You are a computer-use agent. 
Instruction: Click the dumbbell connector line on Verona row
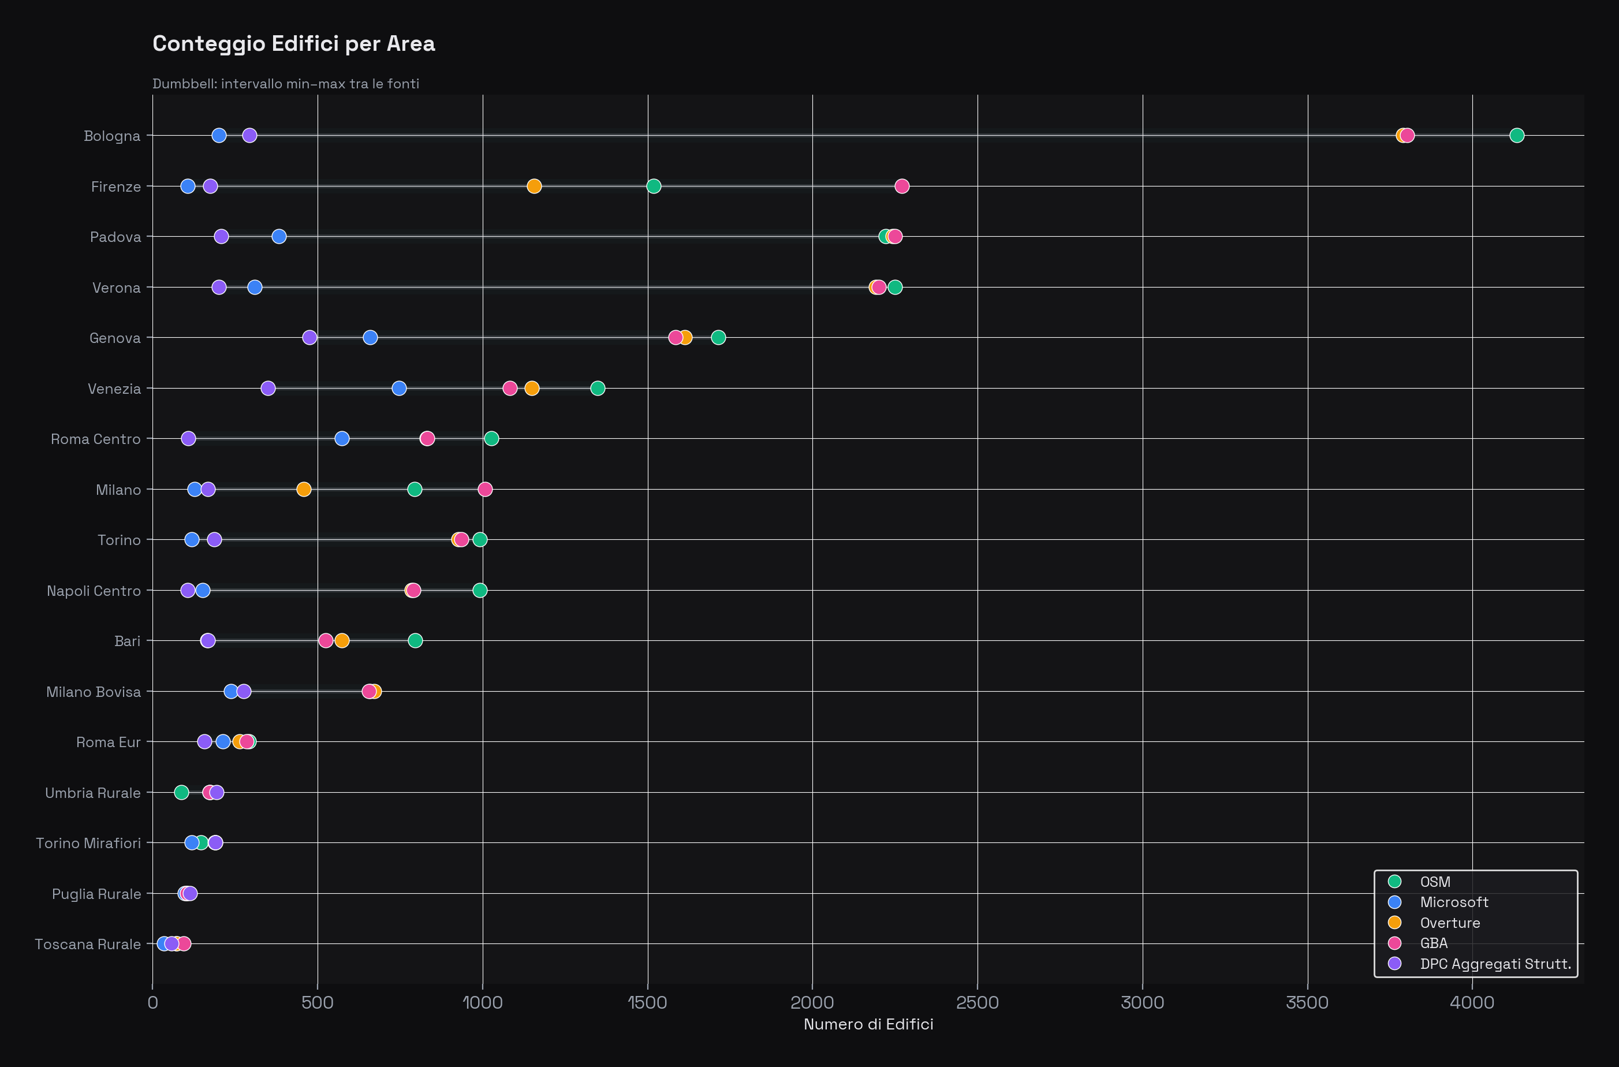[544, 287]
